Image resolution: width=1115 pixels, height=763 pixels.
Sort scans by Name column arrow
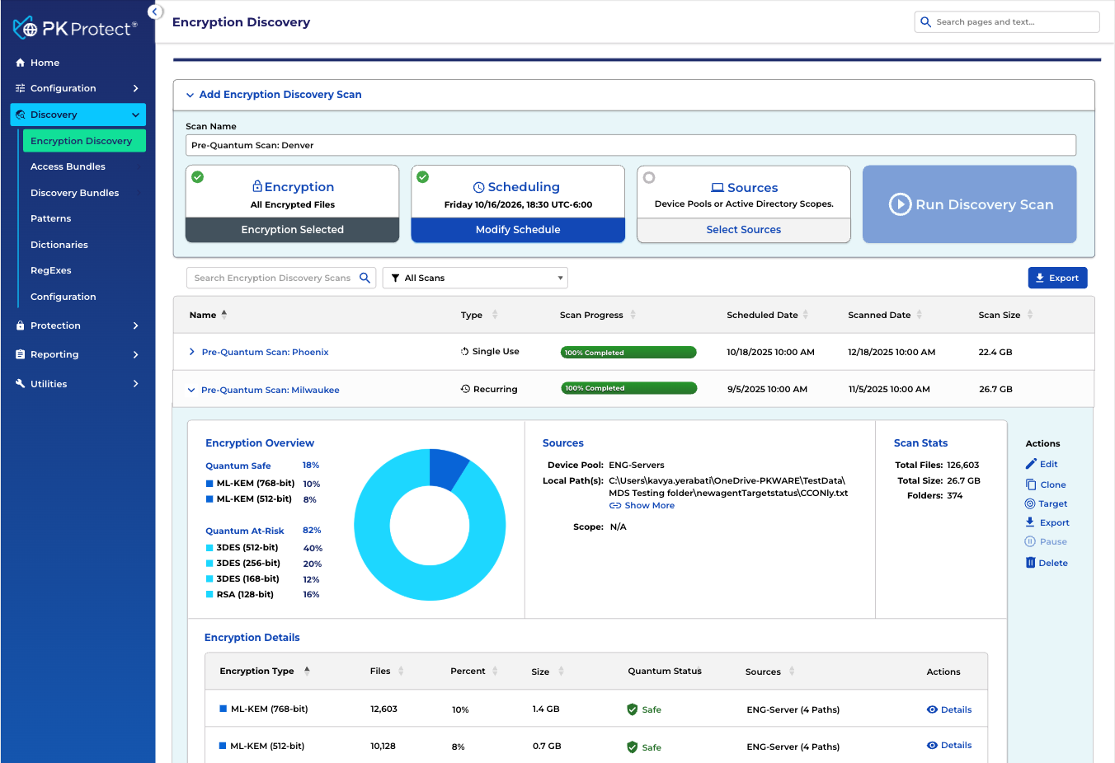pyautogui.click(x=224, y=314)
